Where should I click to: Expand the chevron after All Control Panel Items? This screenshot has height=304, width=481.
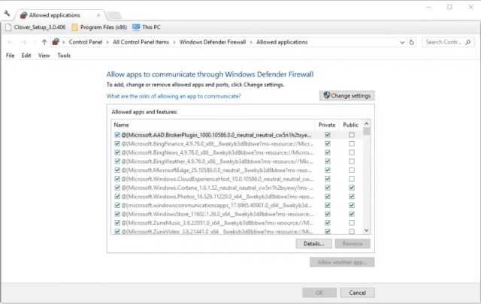pos(174,42)
